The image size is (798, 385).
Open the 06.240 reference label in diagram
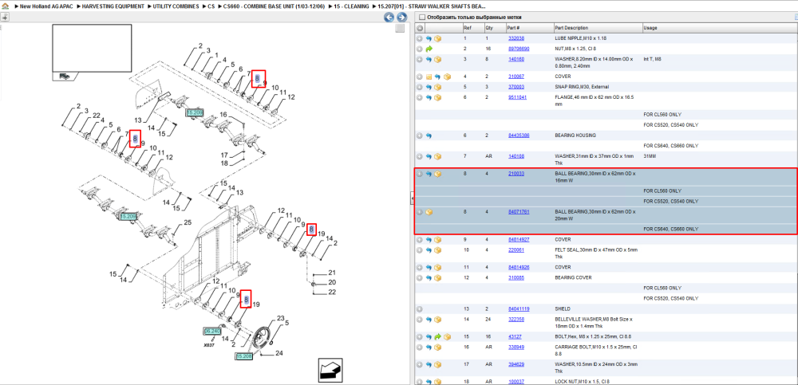click(x=212, y=331)
